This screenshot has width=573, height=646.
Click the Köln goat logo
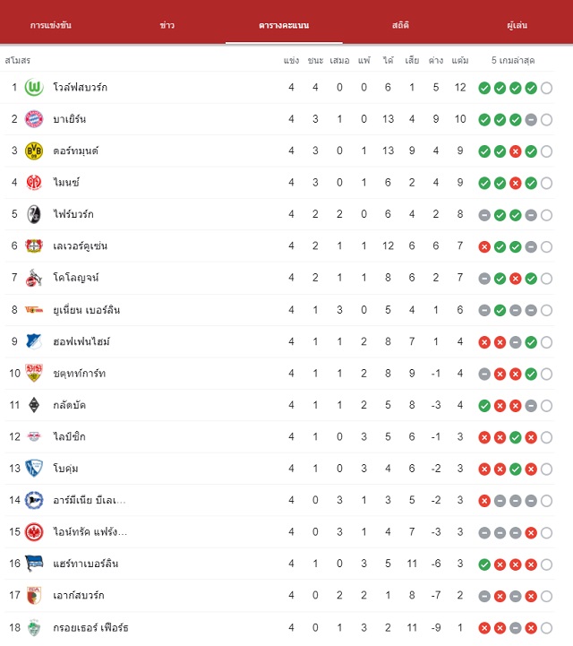(x=34, y=278)
